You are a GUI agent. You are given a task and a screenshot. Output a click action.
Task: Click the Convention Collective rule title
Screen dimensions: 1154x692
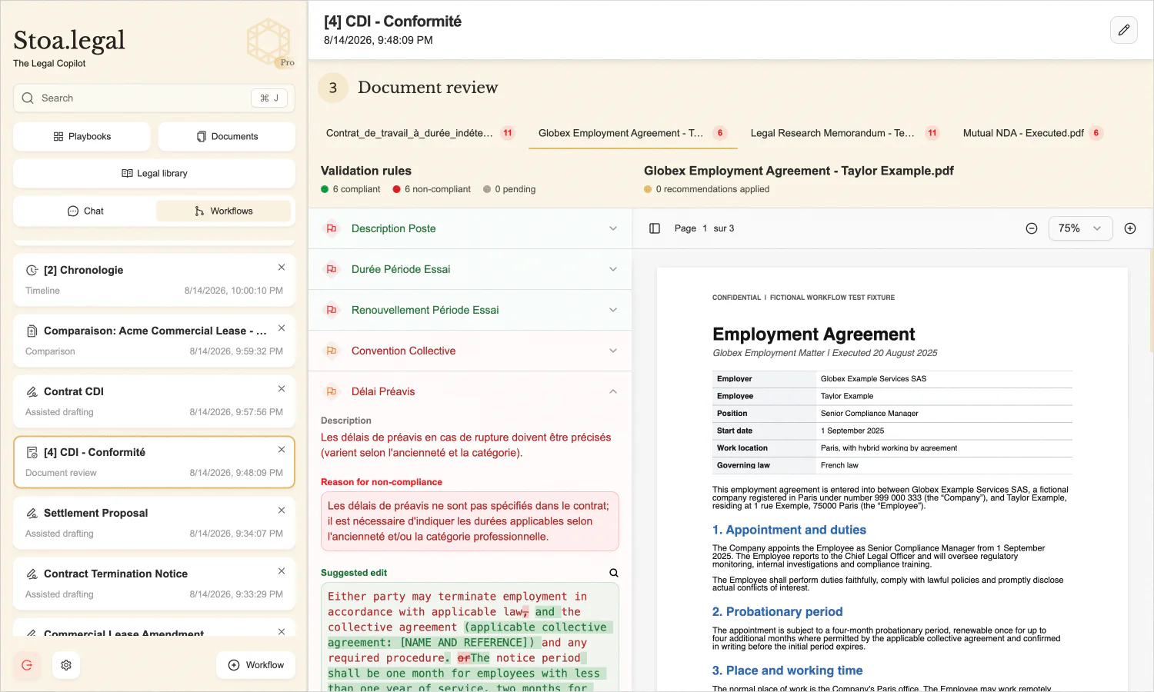(404, 351)
